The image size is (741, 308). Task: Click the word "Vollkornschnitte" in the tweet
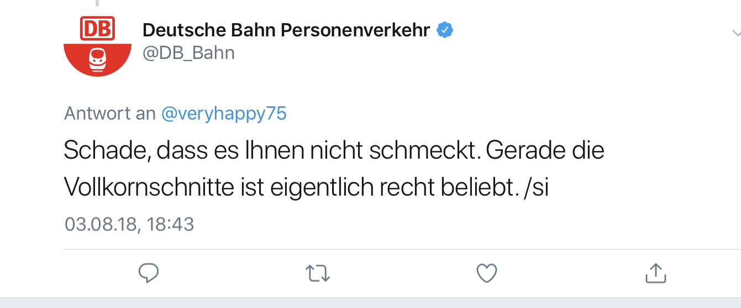(149, 188)
